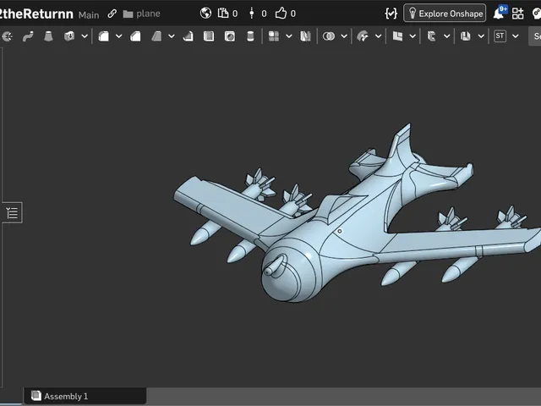
Task: Click the copies count icon
Action: click(223, 14)
